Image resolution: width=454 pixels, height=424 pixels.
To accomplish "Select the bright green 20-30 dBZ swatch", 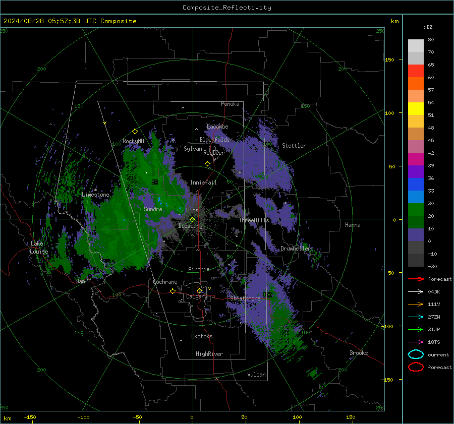I will [416, 210].
